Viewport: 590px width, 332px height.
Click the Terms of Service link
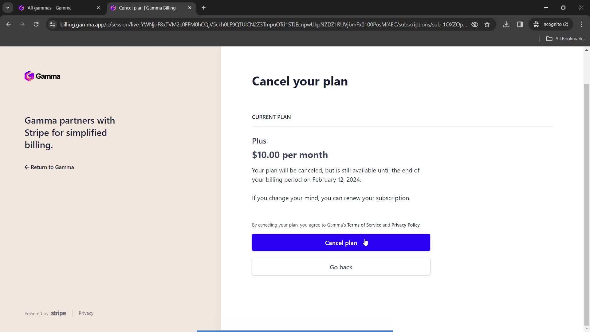(364, 225)
